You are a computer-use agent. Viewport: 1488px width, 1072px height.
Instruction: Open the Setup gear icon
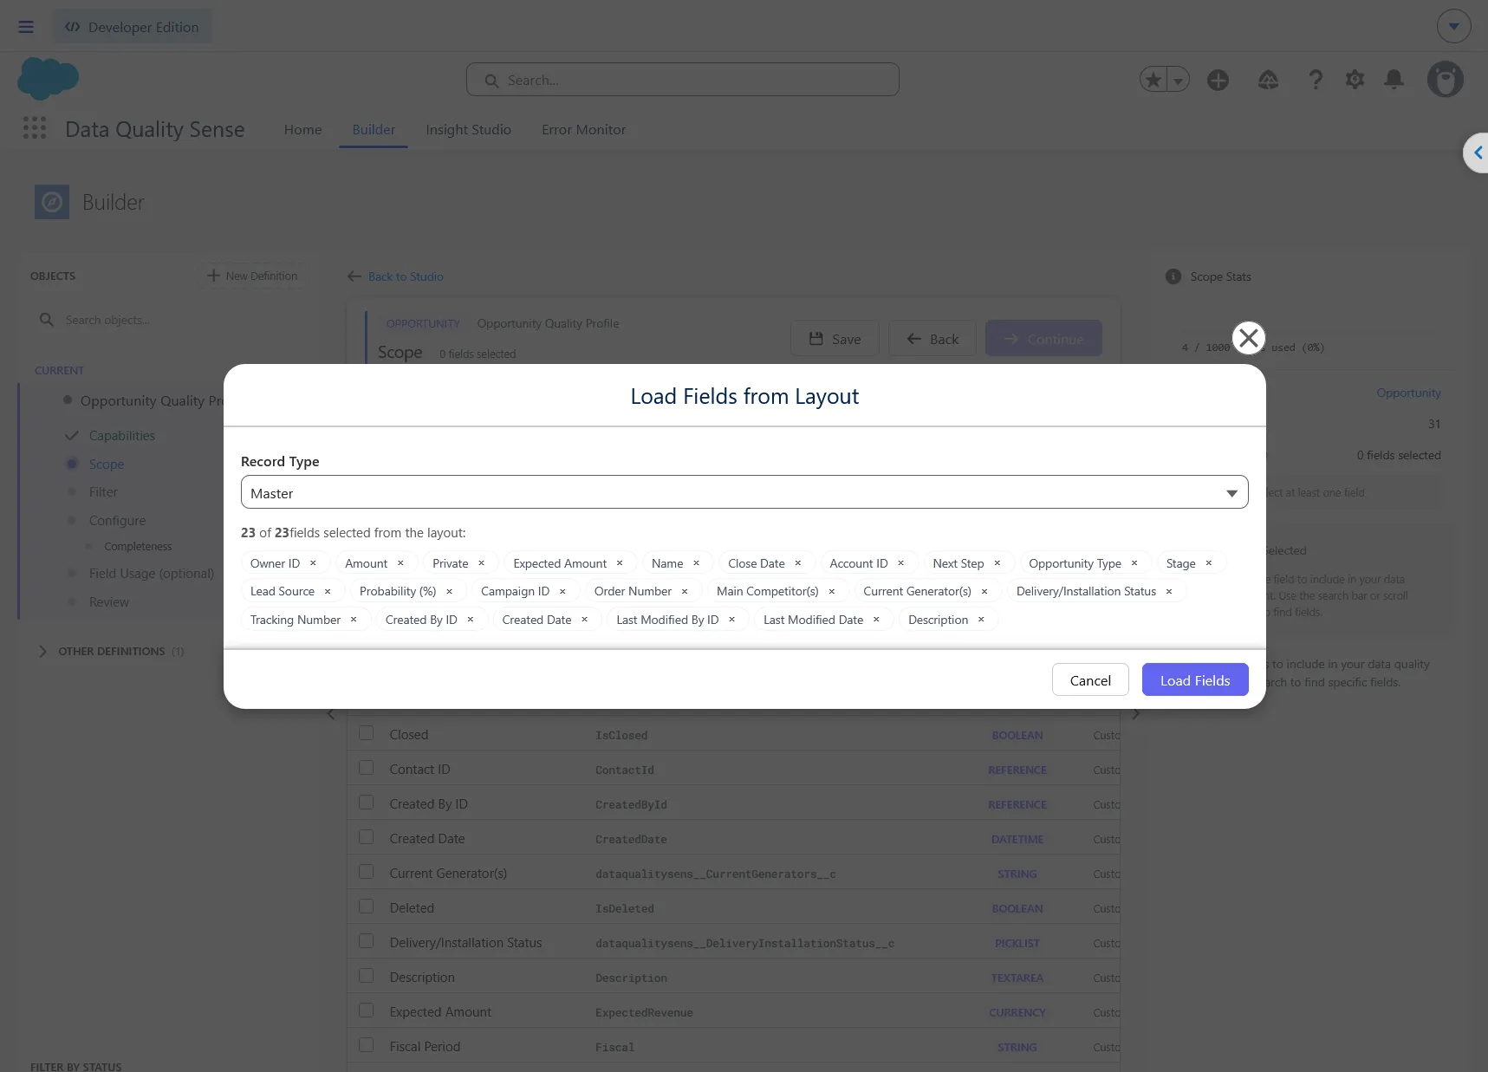(1355, 80)
